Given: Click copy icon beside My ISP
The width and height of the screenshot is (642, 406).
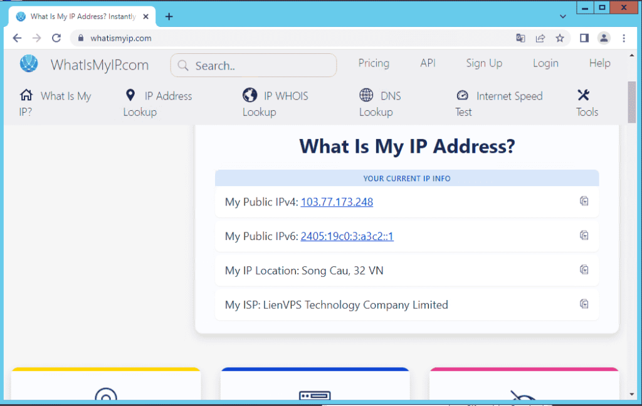Looking at the screenshot, I should point(584,304).
